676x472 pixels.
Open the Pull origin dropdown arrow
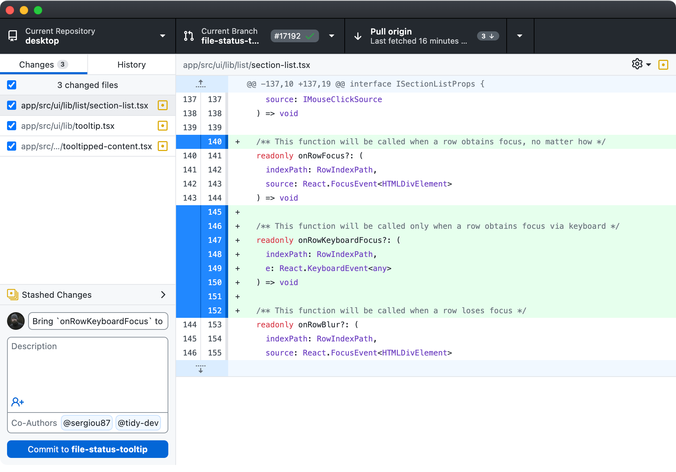[520, 36]
